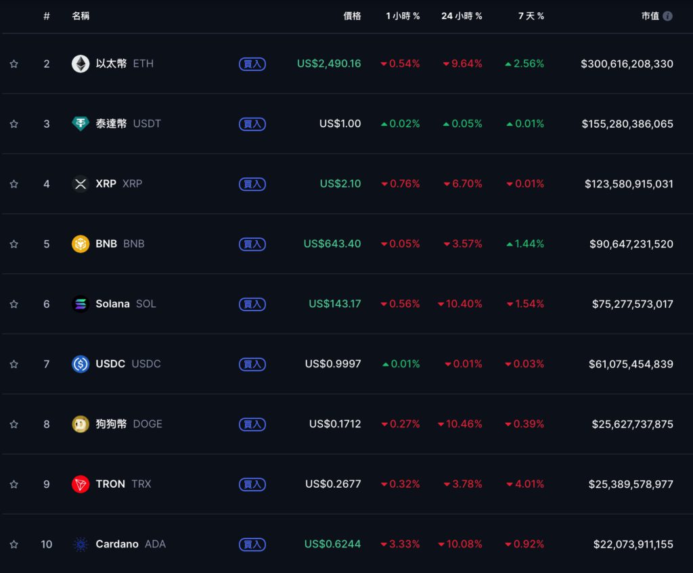Click the Tether USDT logo icon
This screenshot has height=573, width=693.
click(81, 124)
